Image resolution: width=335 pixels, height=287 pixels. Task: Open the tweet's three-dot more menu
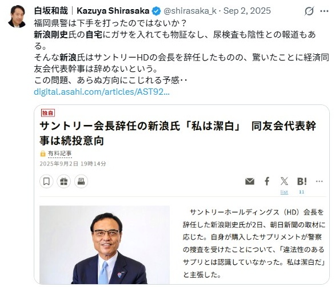[324, 11]
